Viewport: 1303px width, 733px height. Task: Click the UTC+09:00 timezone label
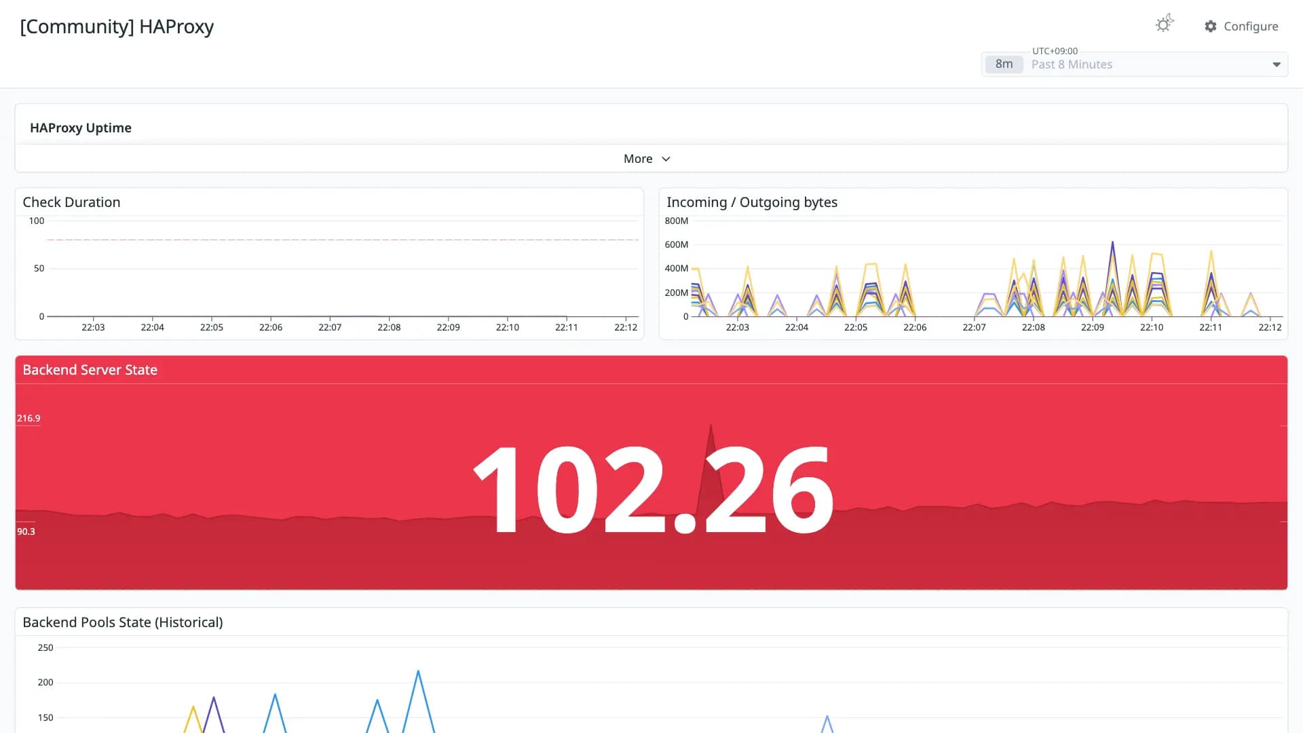click(1055, 51)
